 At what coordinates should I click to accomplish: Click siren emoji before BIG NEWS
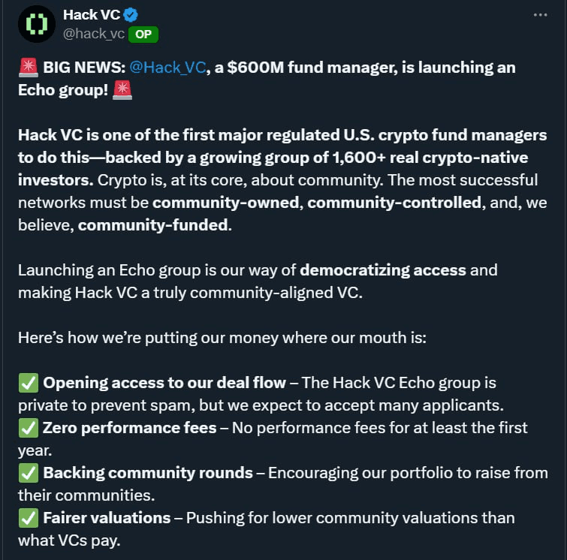29,68
